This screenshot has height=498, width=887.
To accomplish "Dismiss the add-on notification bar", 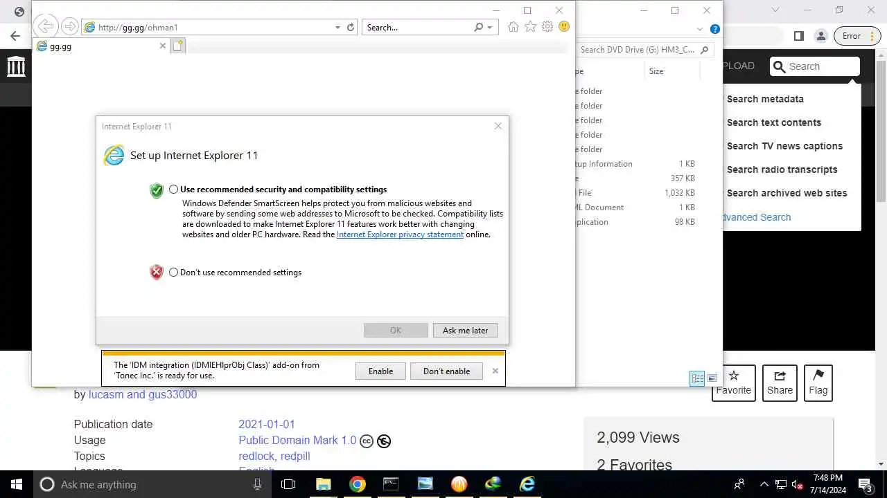I will [x=495, y=371].
